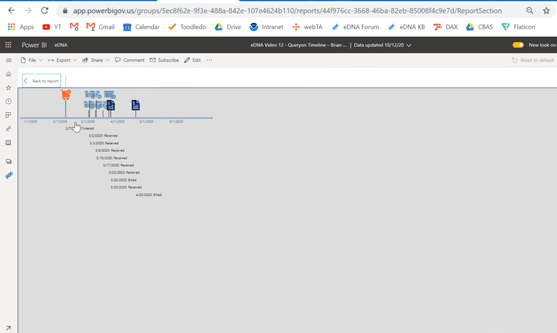Click the 3/3/2020: Received label
This screenshot has width=557, height=333.
pyautogui.click(x=104, y=143)
